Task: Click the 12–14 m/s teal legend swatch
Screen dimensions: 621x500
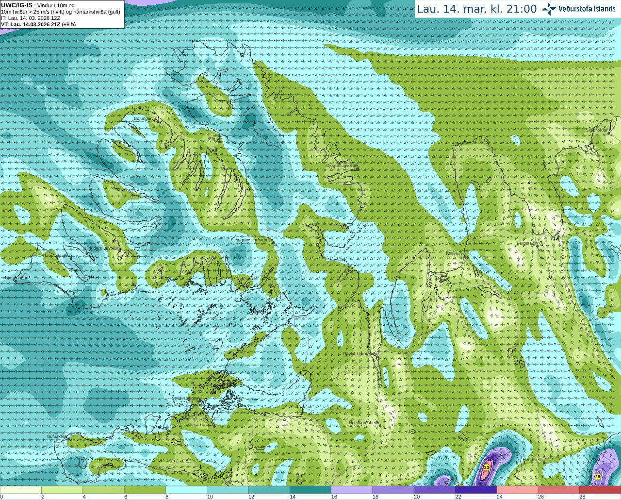Action: pyautogui.click(x=269, y=490)
